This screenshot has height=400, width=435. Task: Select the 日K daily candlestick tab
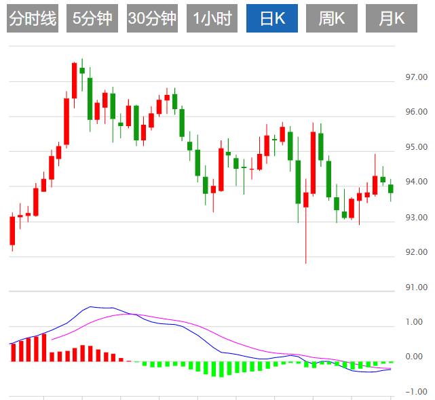pos(272,18)
